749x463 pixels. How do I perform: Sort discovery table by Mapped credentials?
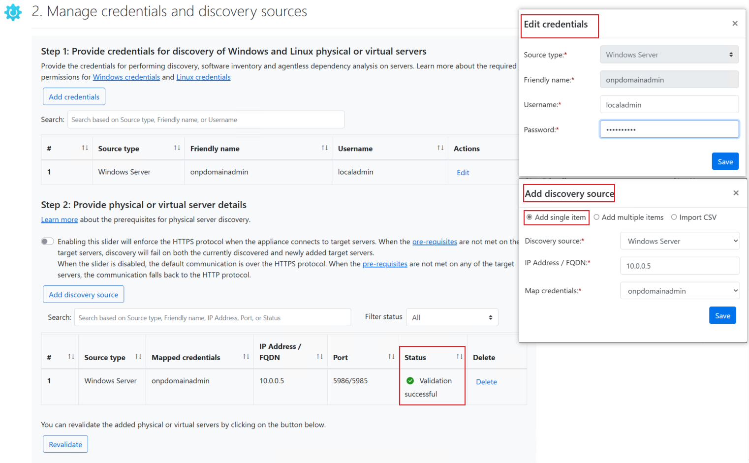246,357
